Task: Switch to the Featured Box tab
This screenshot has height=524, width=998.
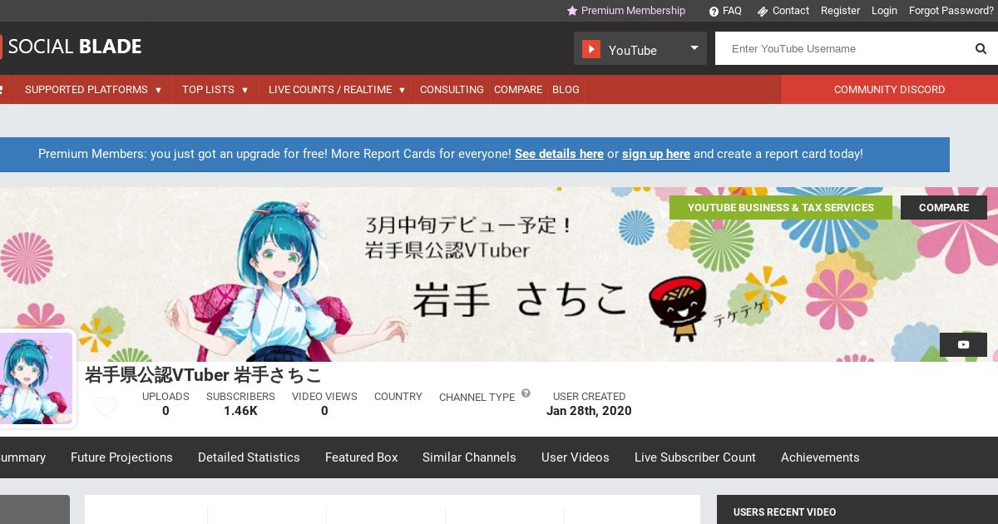Action: click(362, 457)
